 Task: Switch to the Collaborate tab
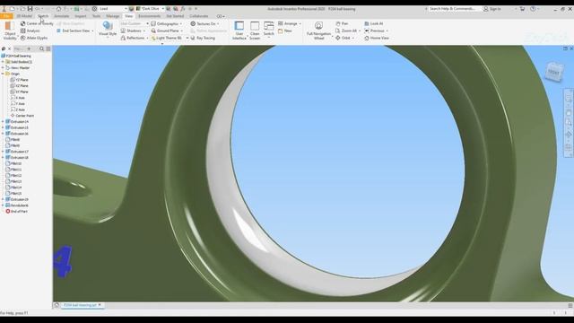(x=199, y=16)
